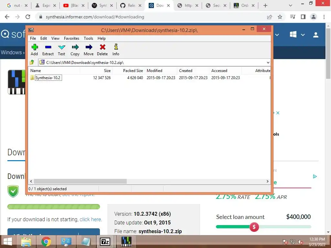Screen dimensions: 331x248
Task: Open Chrome side panel icon
Action: pos(303,17)
